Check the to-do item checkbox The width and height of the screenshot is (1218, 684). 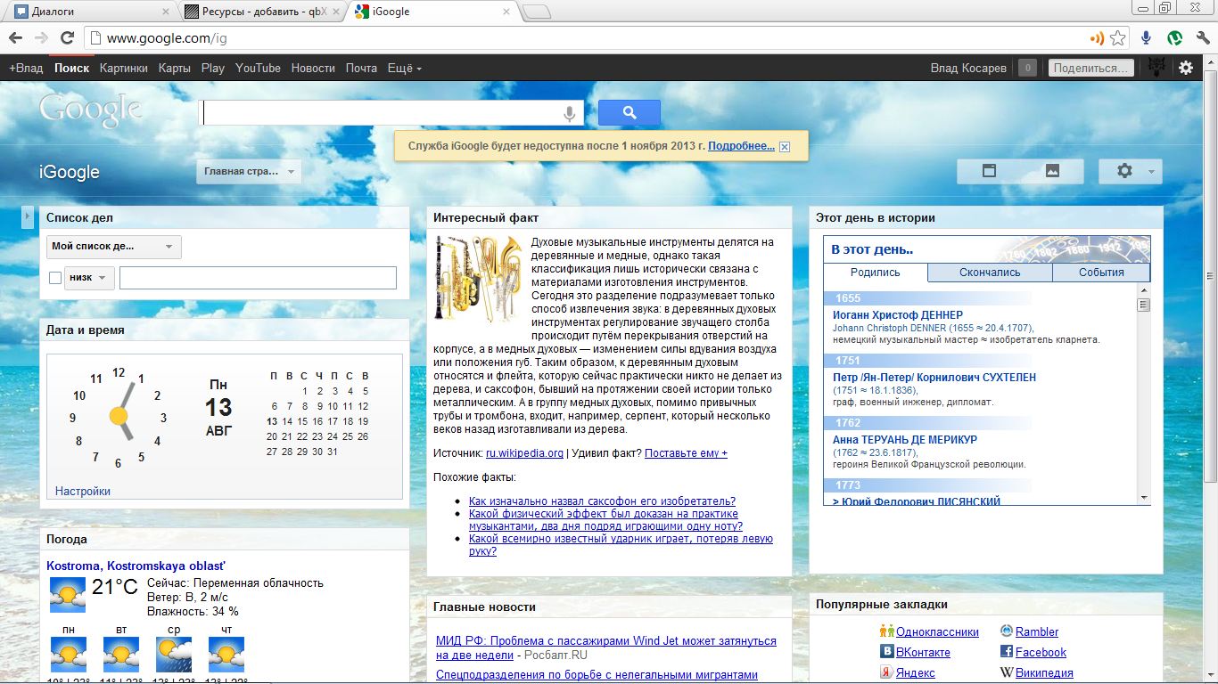(x=55, y=278)
